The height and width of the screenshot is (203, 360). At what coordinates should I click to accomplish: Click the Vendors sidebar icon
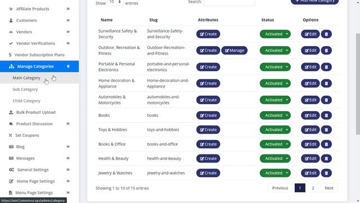(x=11, y=32)
